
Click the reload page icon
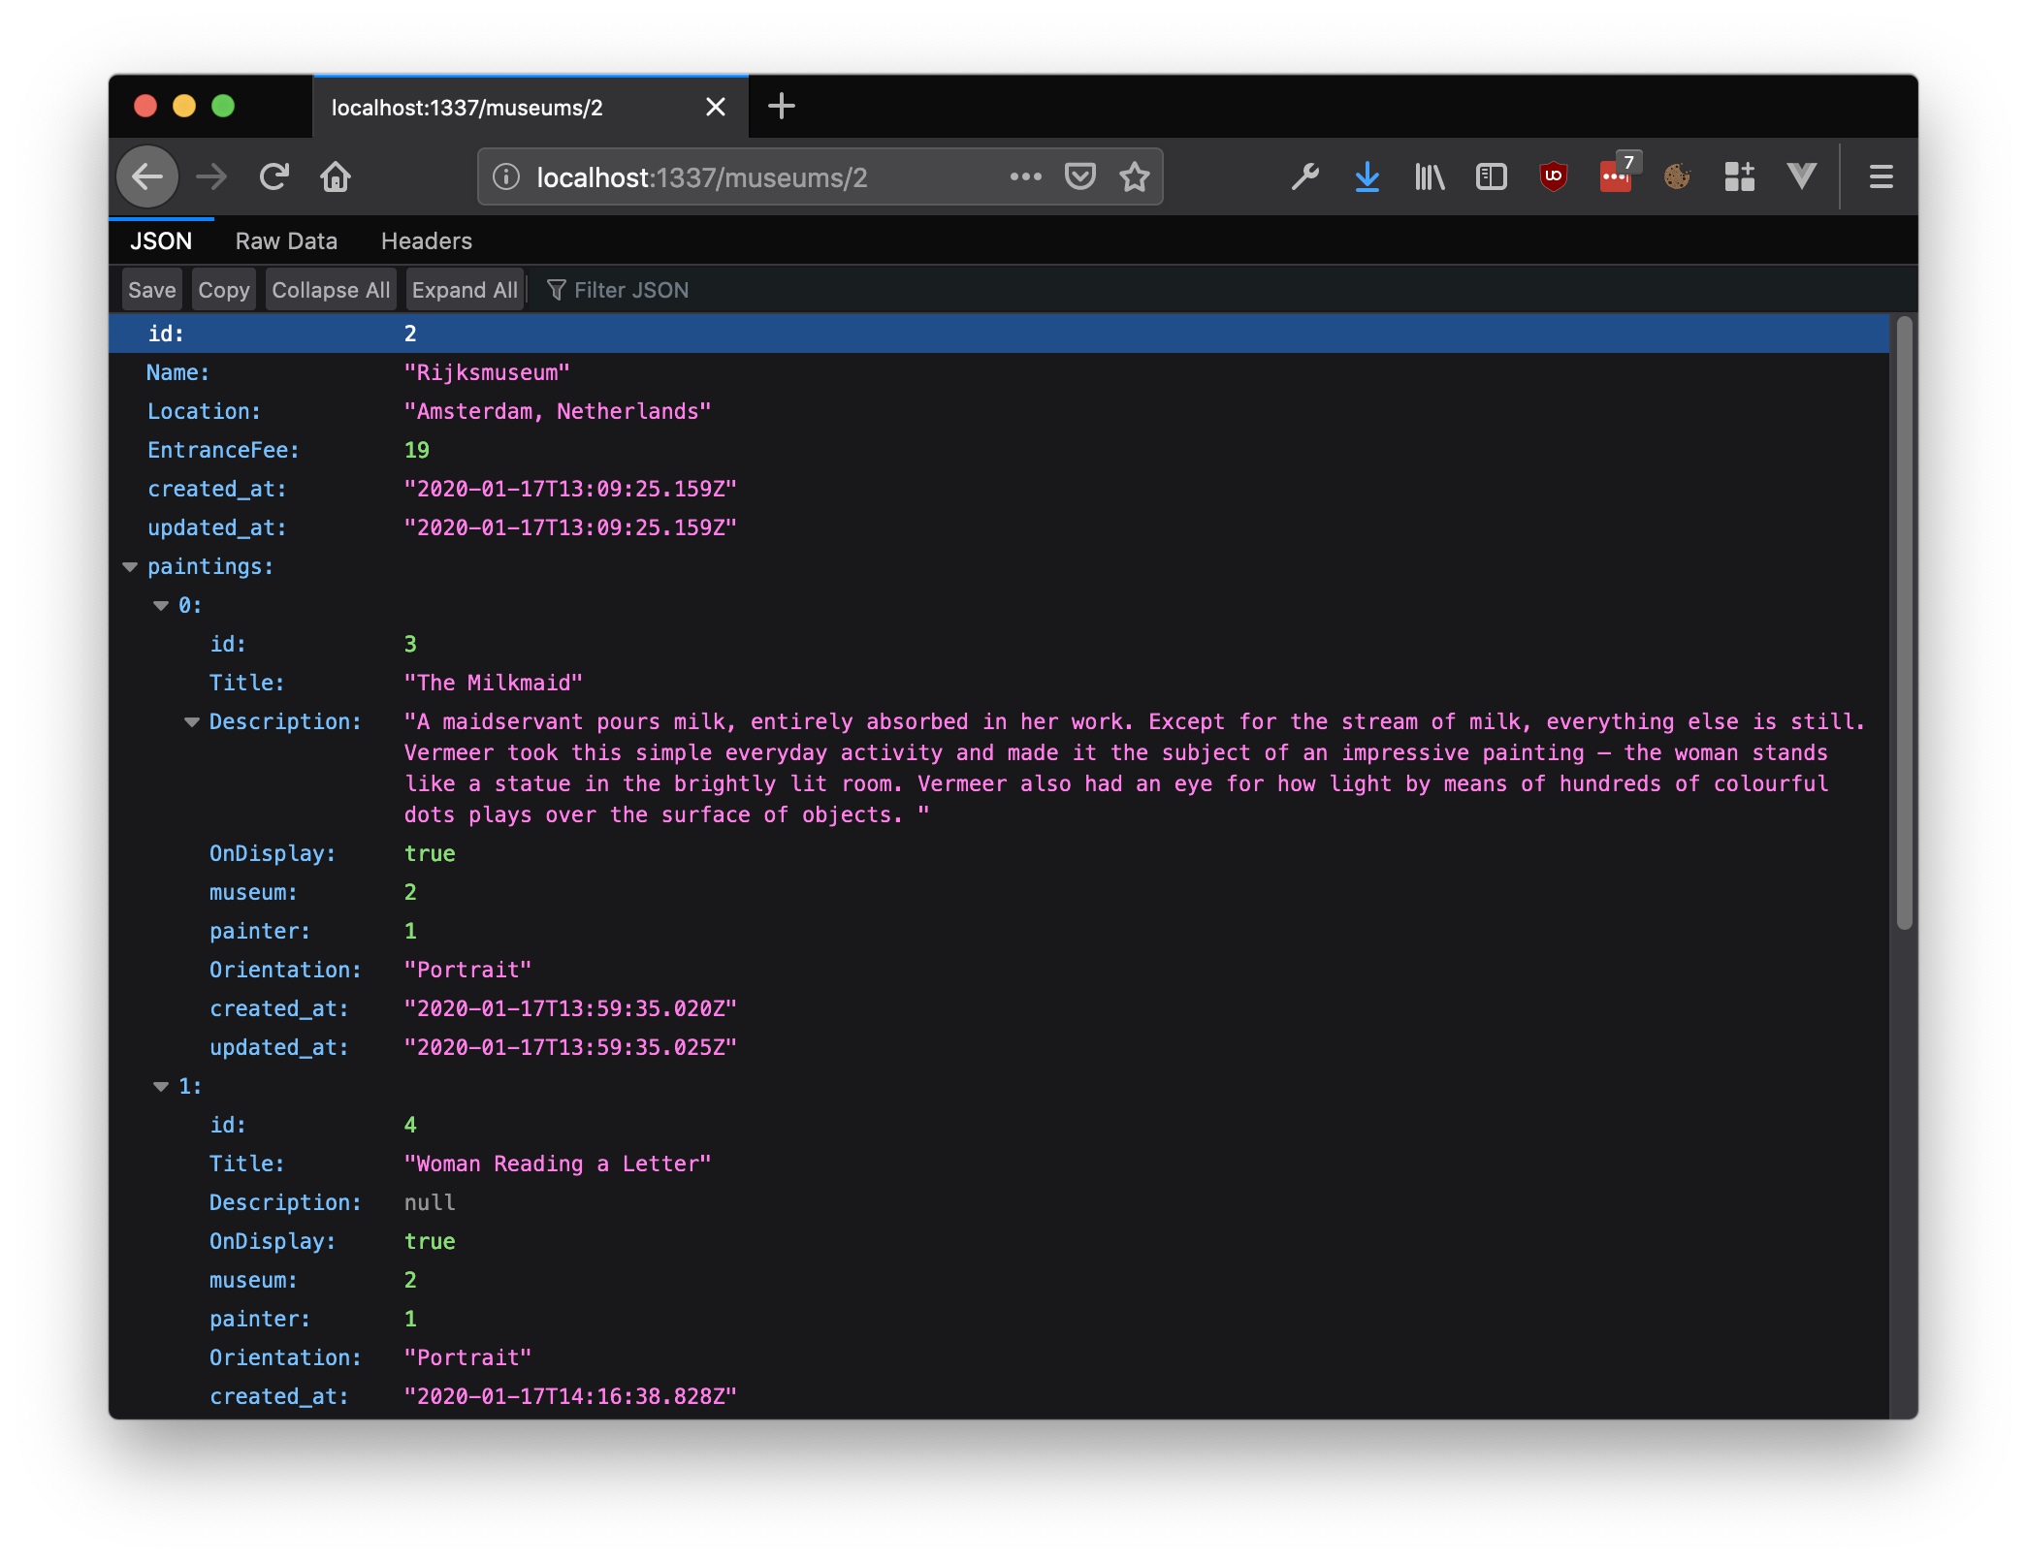click(274, 176)
